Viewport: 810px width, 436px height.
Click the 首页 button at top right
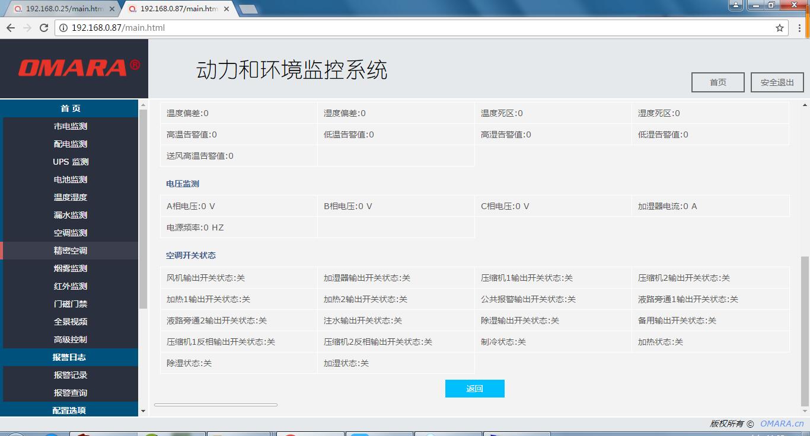[717, 82]
